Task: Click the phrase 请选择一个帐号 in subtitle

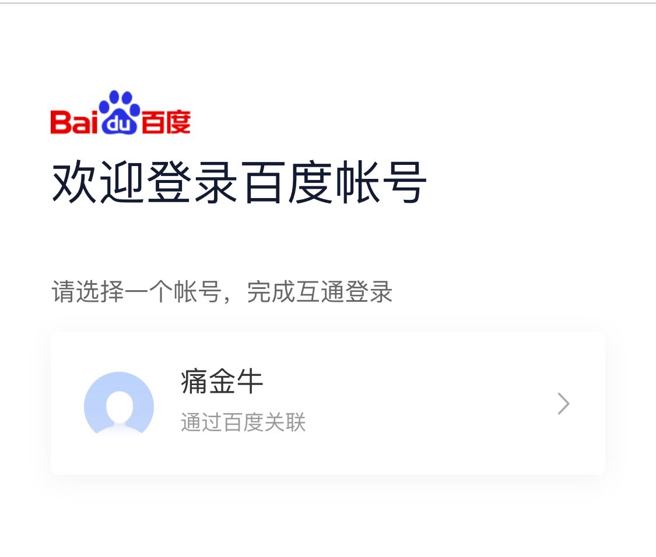Action: click(x=136, y=291)
